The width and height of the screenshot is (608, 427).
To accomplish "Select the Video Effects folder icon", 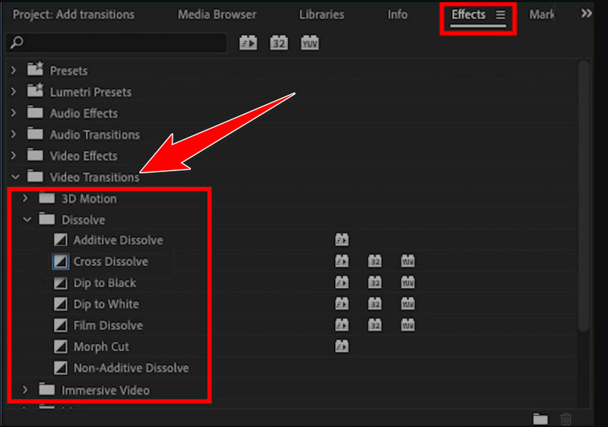I will click(35, 155).
